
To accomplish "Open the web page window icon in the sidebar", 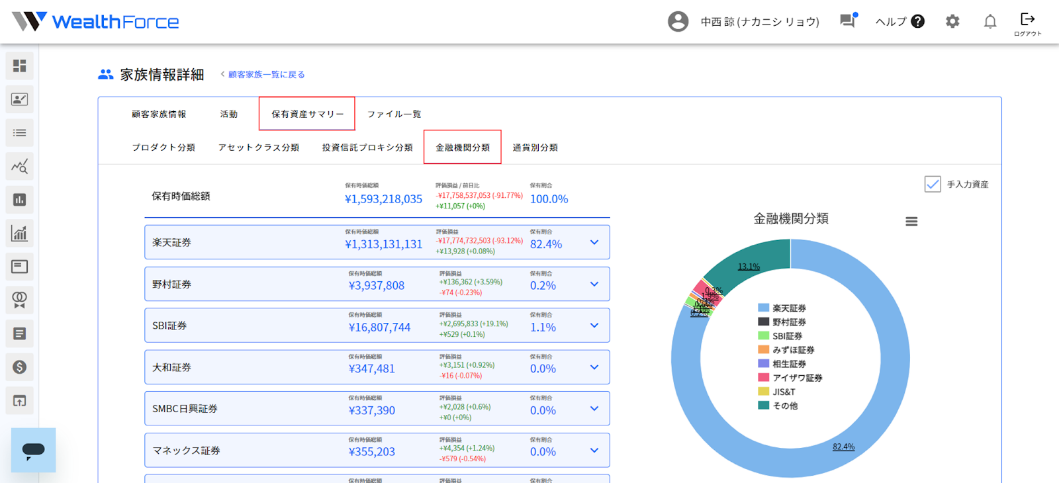I will click(20, 267).
